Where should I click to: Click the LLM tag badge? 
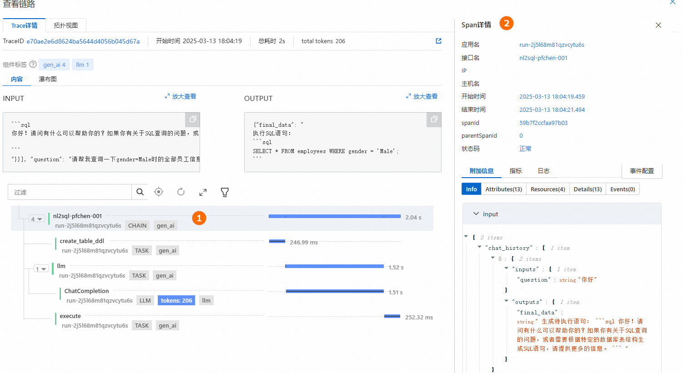click(x=145, y=300)
